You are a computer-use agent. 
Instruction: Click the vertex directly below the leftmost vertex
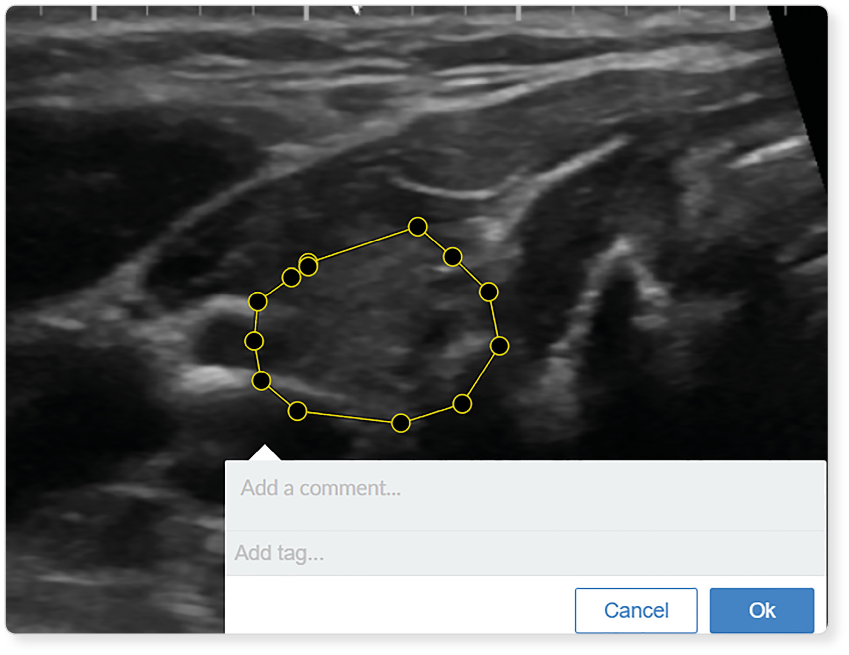pyautogui.click(x=261, y=381)
